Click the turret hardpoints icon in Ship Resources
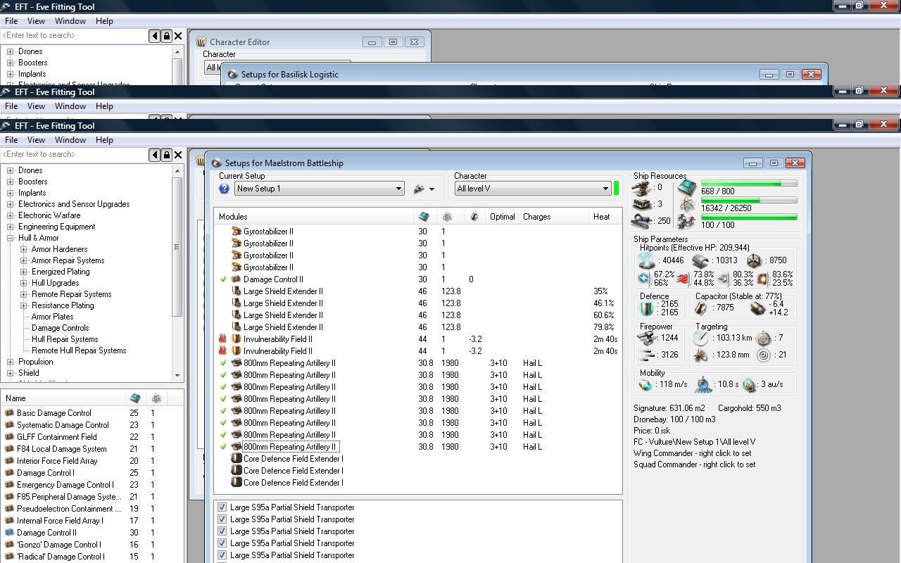 tap(641, 189)
